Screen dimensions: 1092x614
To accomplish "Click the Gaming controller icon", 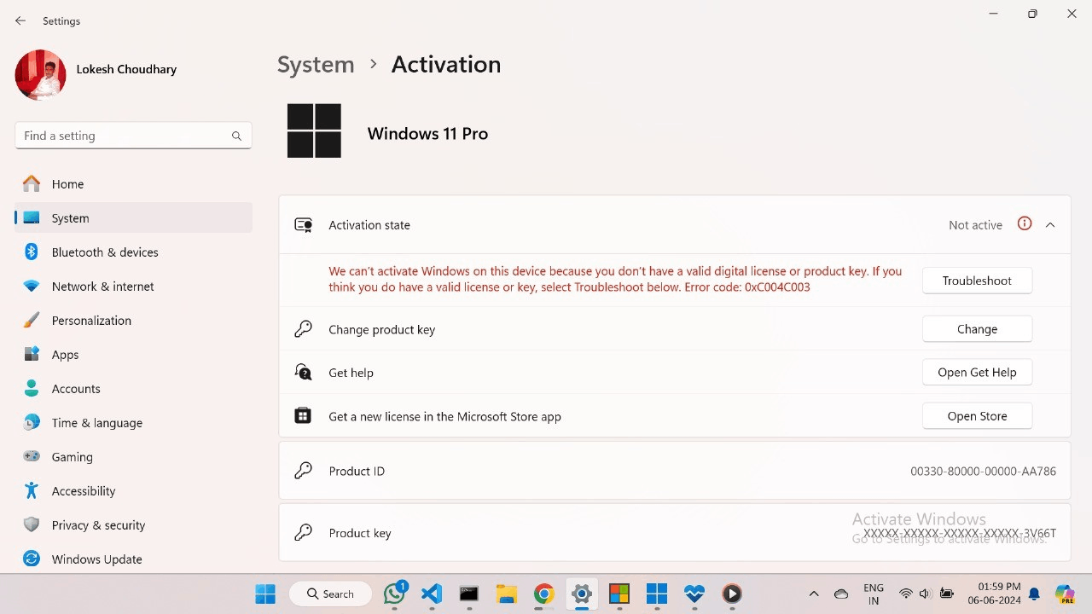I will 32,457.
